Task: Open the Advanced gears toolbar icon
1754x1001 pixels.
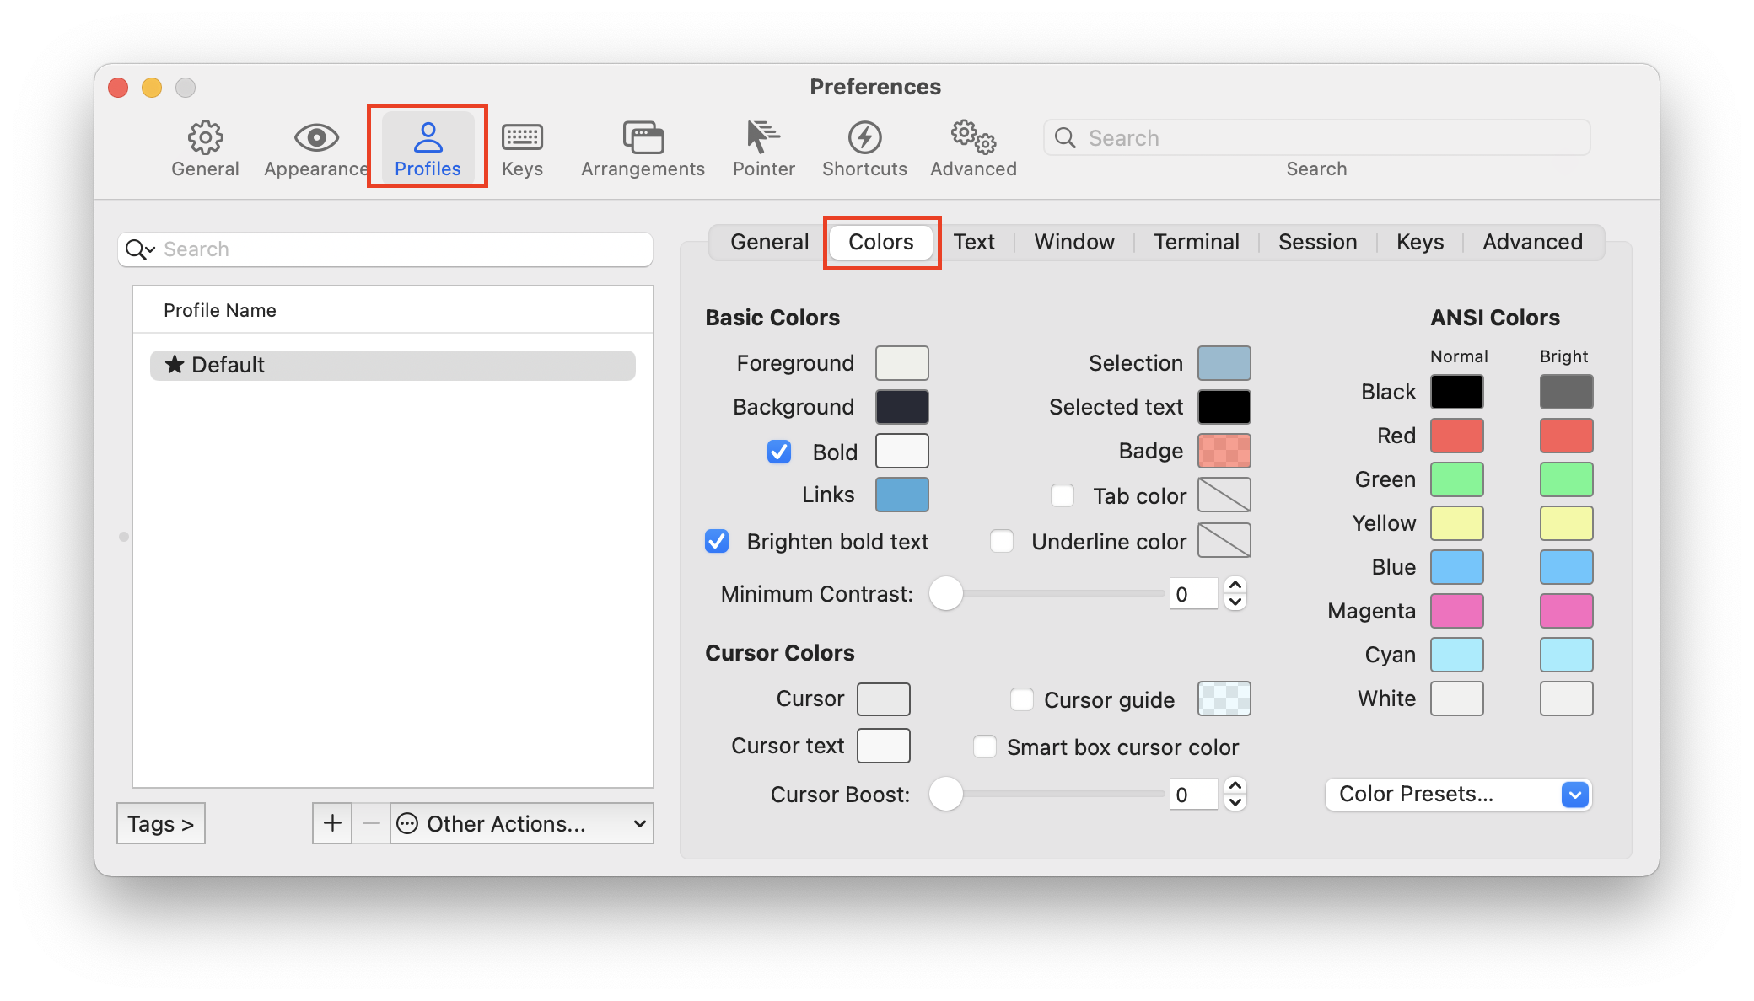Action: (x=973, y=148)
